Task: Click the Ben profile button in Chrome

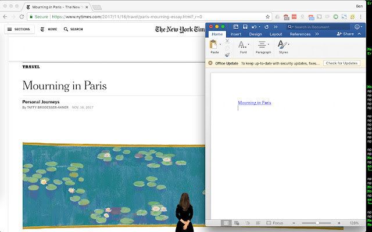Action: (359, 6)
